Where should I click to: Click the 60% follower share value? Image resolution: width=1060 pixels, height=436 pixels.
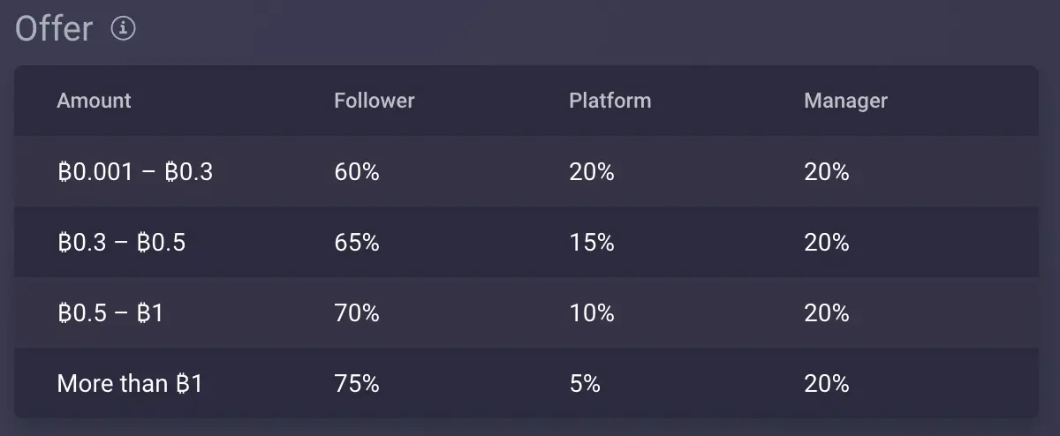pos(357,171)
